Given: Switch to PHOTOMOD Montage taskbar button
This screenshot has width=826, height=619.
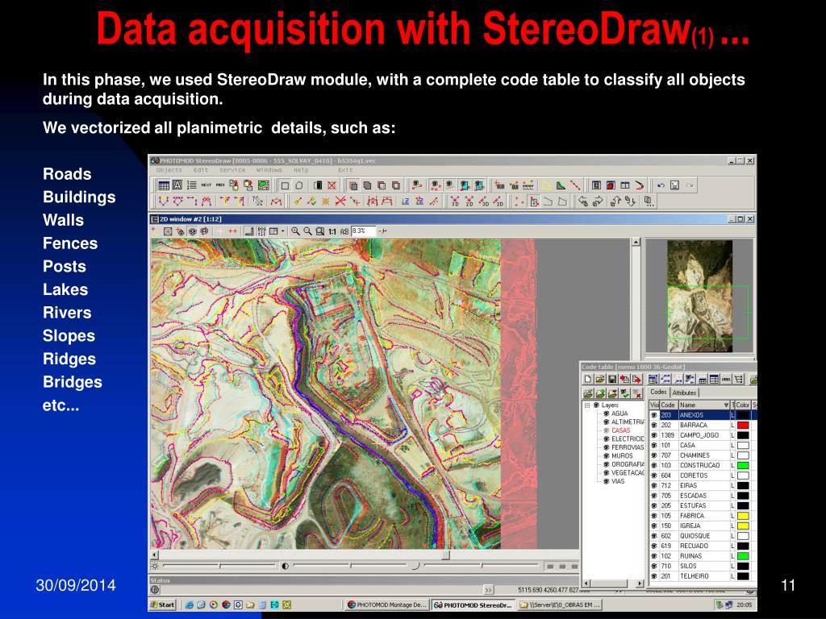Looking at the screenshot, I should pos(387,604).
